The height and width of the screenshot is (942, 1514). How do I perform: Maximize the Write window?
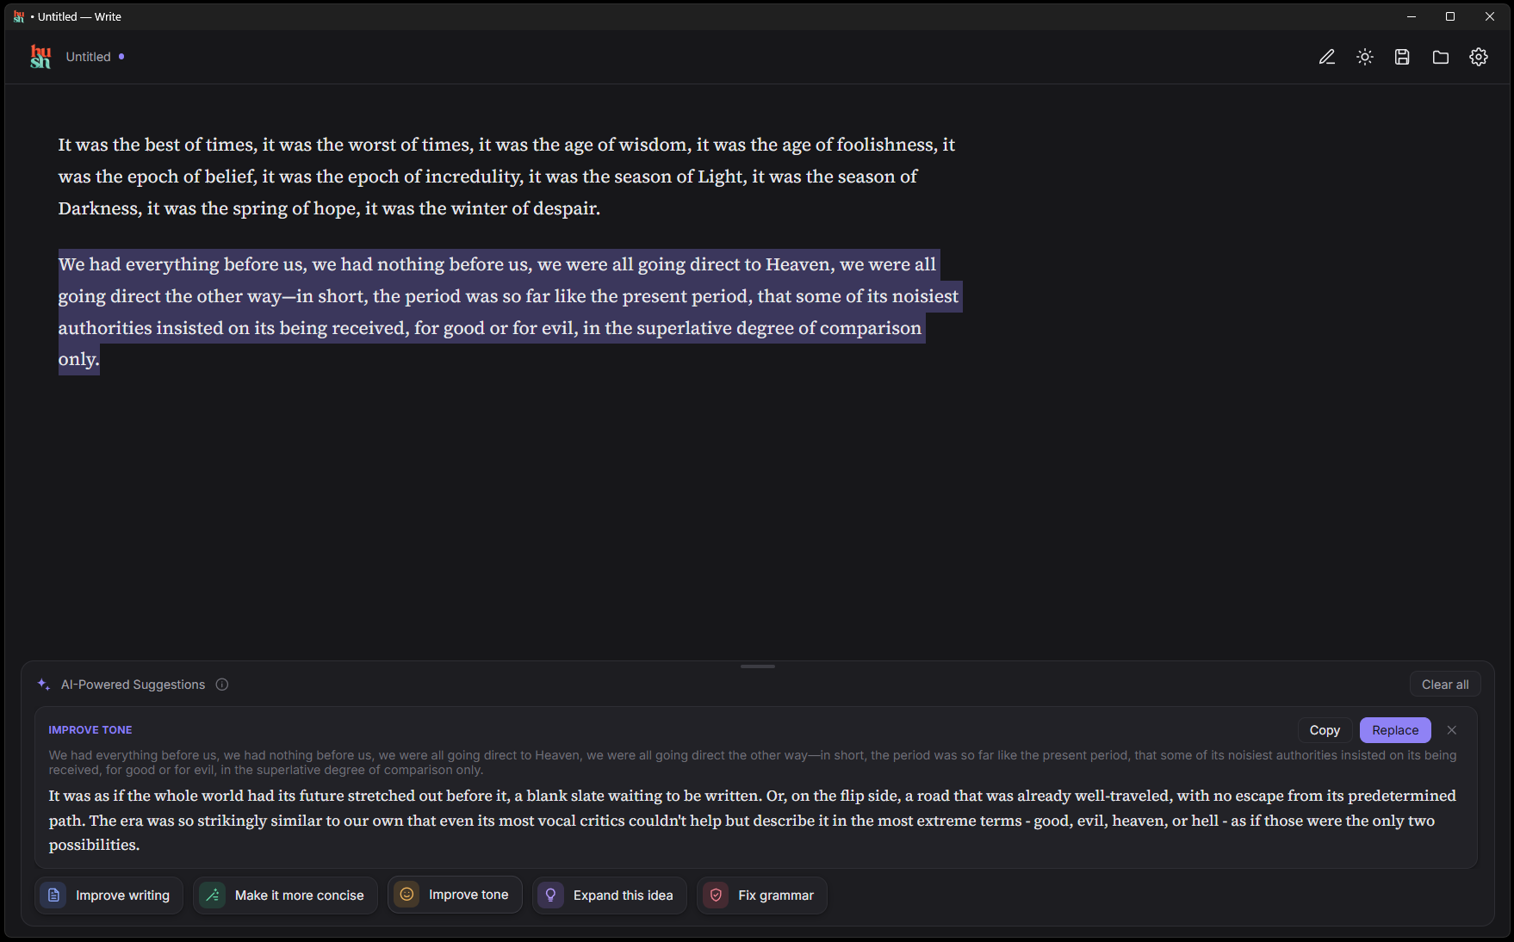1450,16
